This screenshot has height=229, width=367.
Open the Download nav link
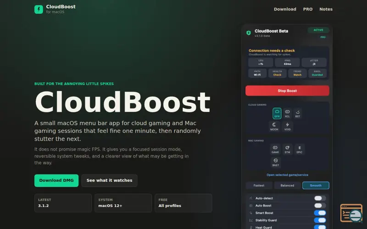pyautogui.click(x=285, y=9)
